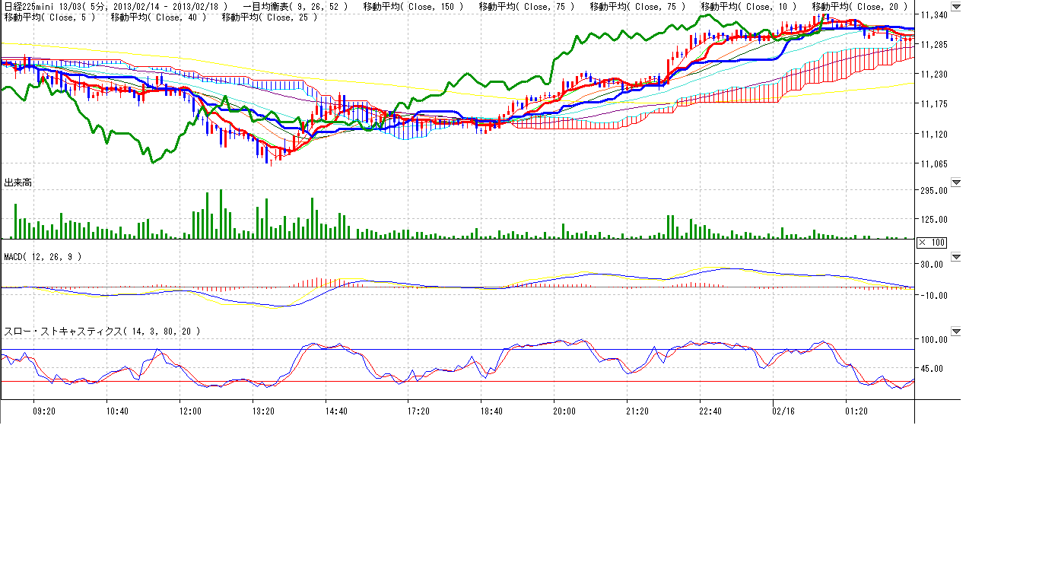Select the 移動平均 (Close, 20) legend label

pos(859,7)
